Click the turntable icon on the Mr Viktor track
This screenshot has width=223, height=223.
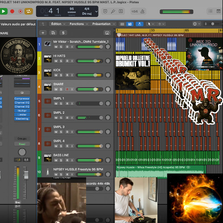[x=48, y=44]
